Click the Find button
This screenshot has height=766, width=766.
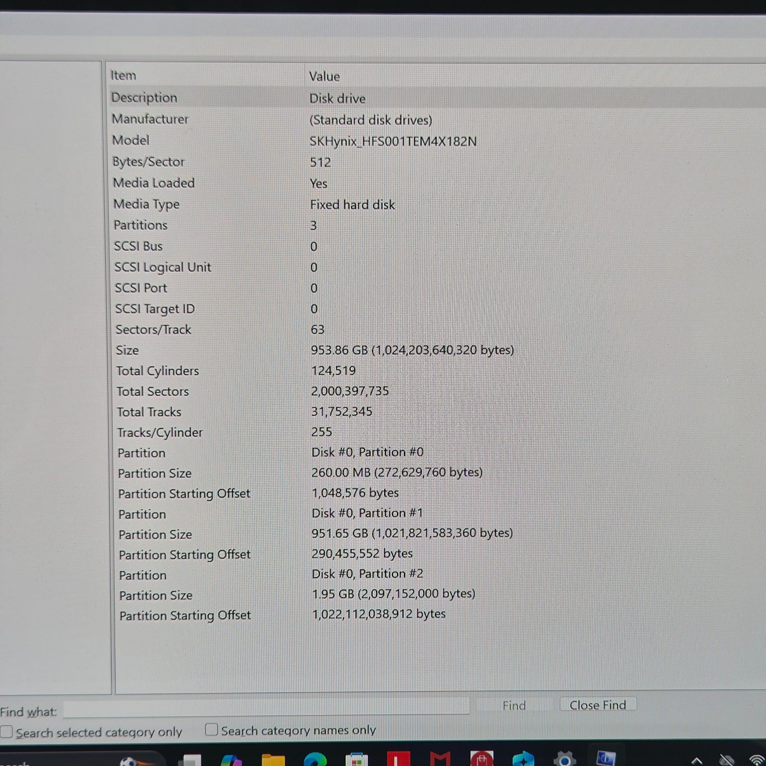click(514, 705)
